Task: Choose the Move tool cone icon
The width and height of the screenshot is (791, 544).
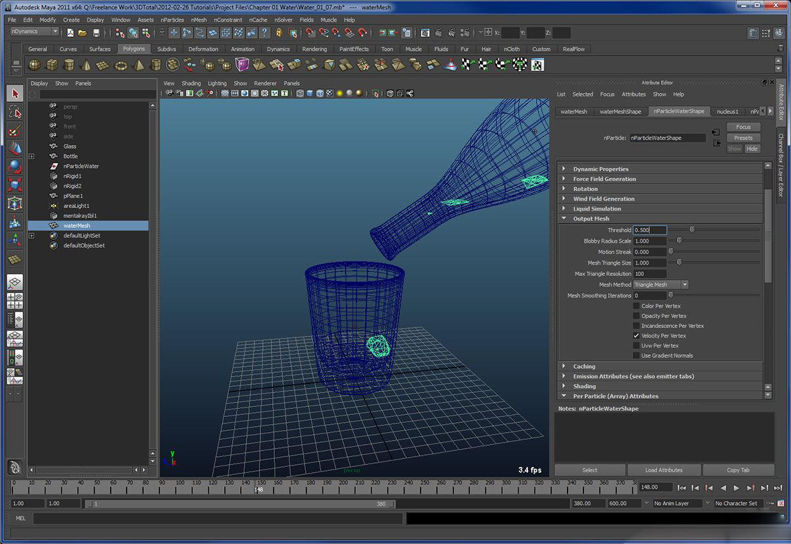Action: [15, 148]
